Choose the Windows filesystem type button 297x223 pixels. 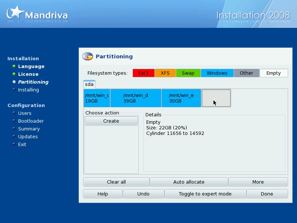pyautogui.click(x=217, y=73)
